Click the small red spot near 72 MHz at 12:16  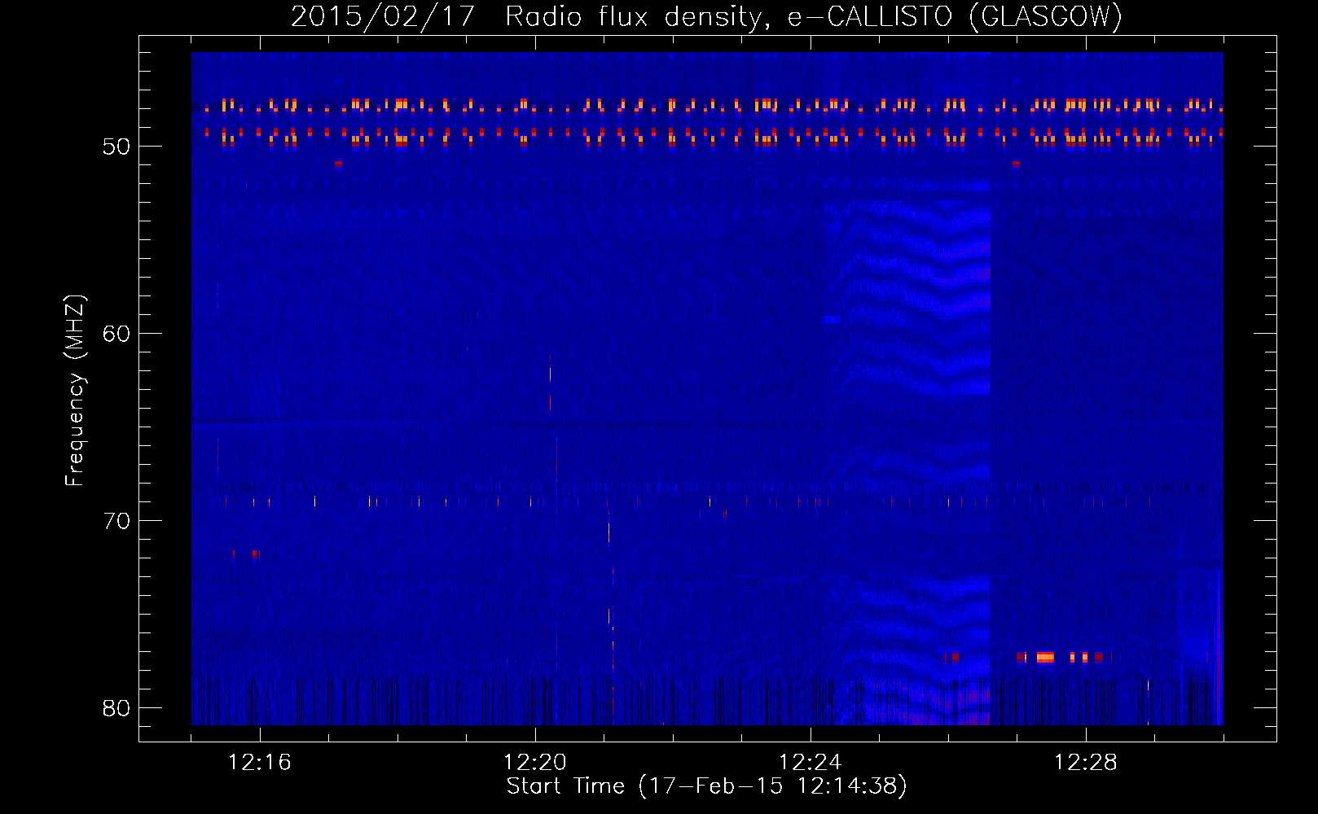click(255, 554)
